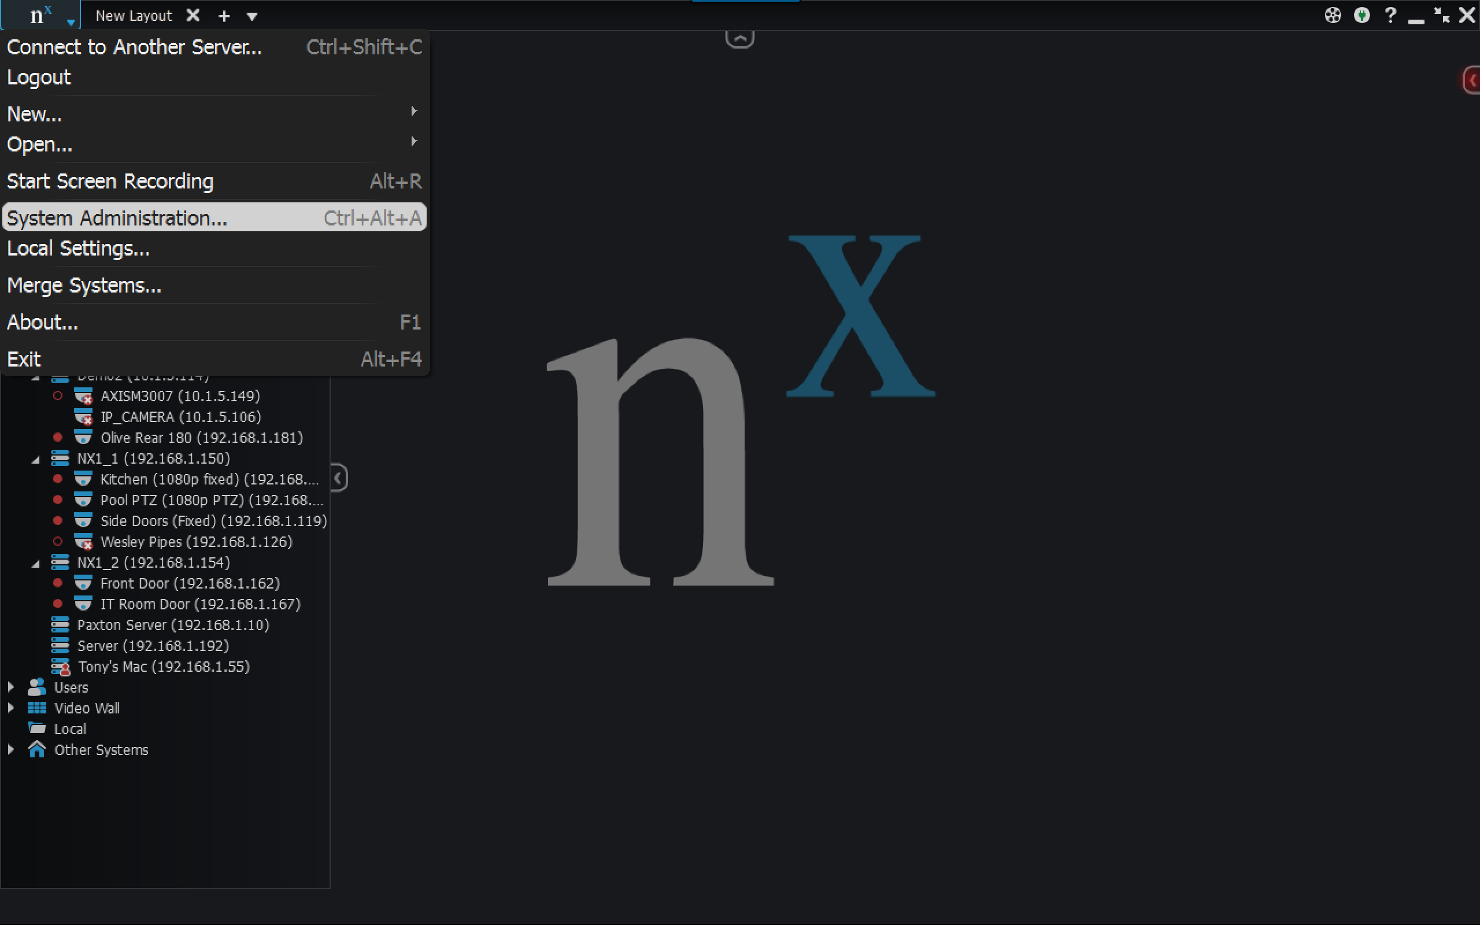Open System Administration menu entry
The image size is (1480, 925).
(214, 218)
